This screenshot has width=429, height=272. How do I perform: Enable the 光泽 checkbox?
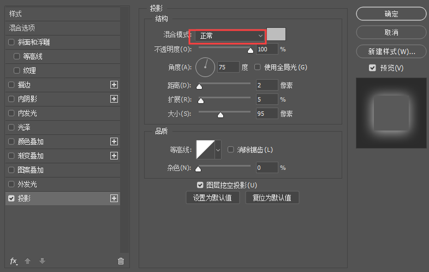tap(11, 127)
